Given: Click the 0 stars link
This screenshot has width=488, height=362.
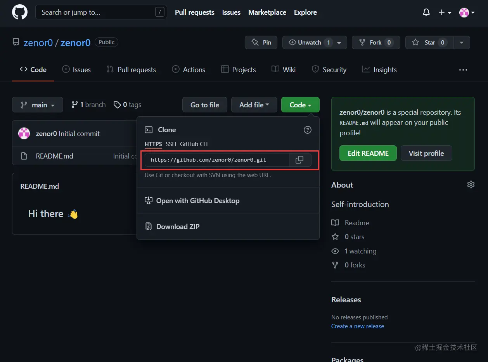Looking at the screenshot, I should click(348, 237).
